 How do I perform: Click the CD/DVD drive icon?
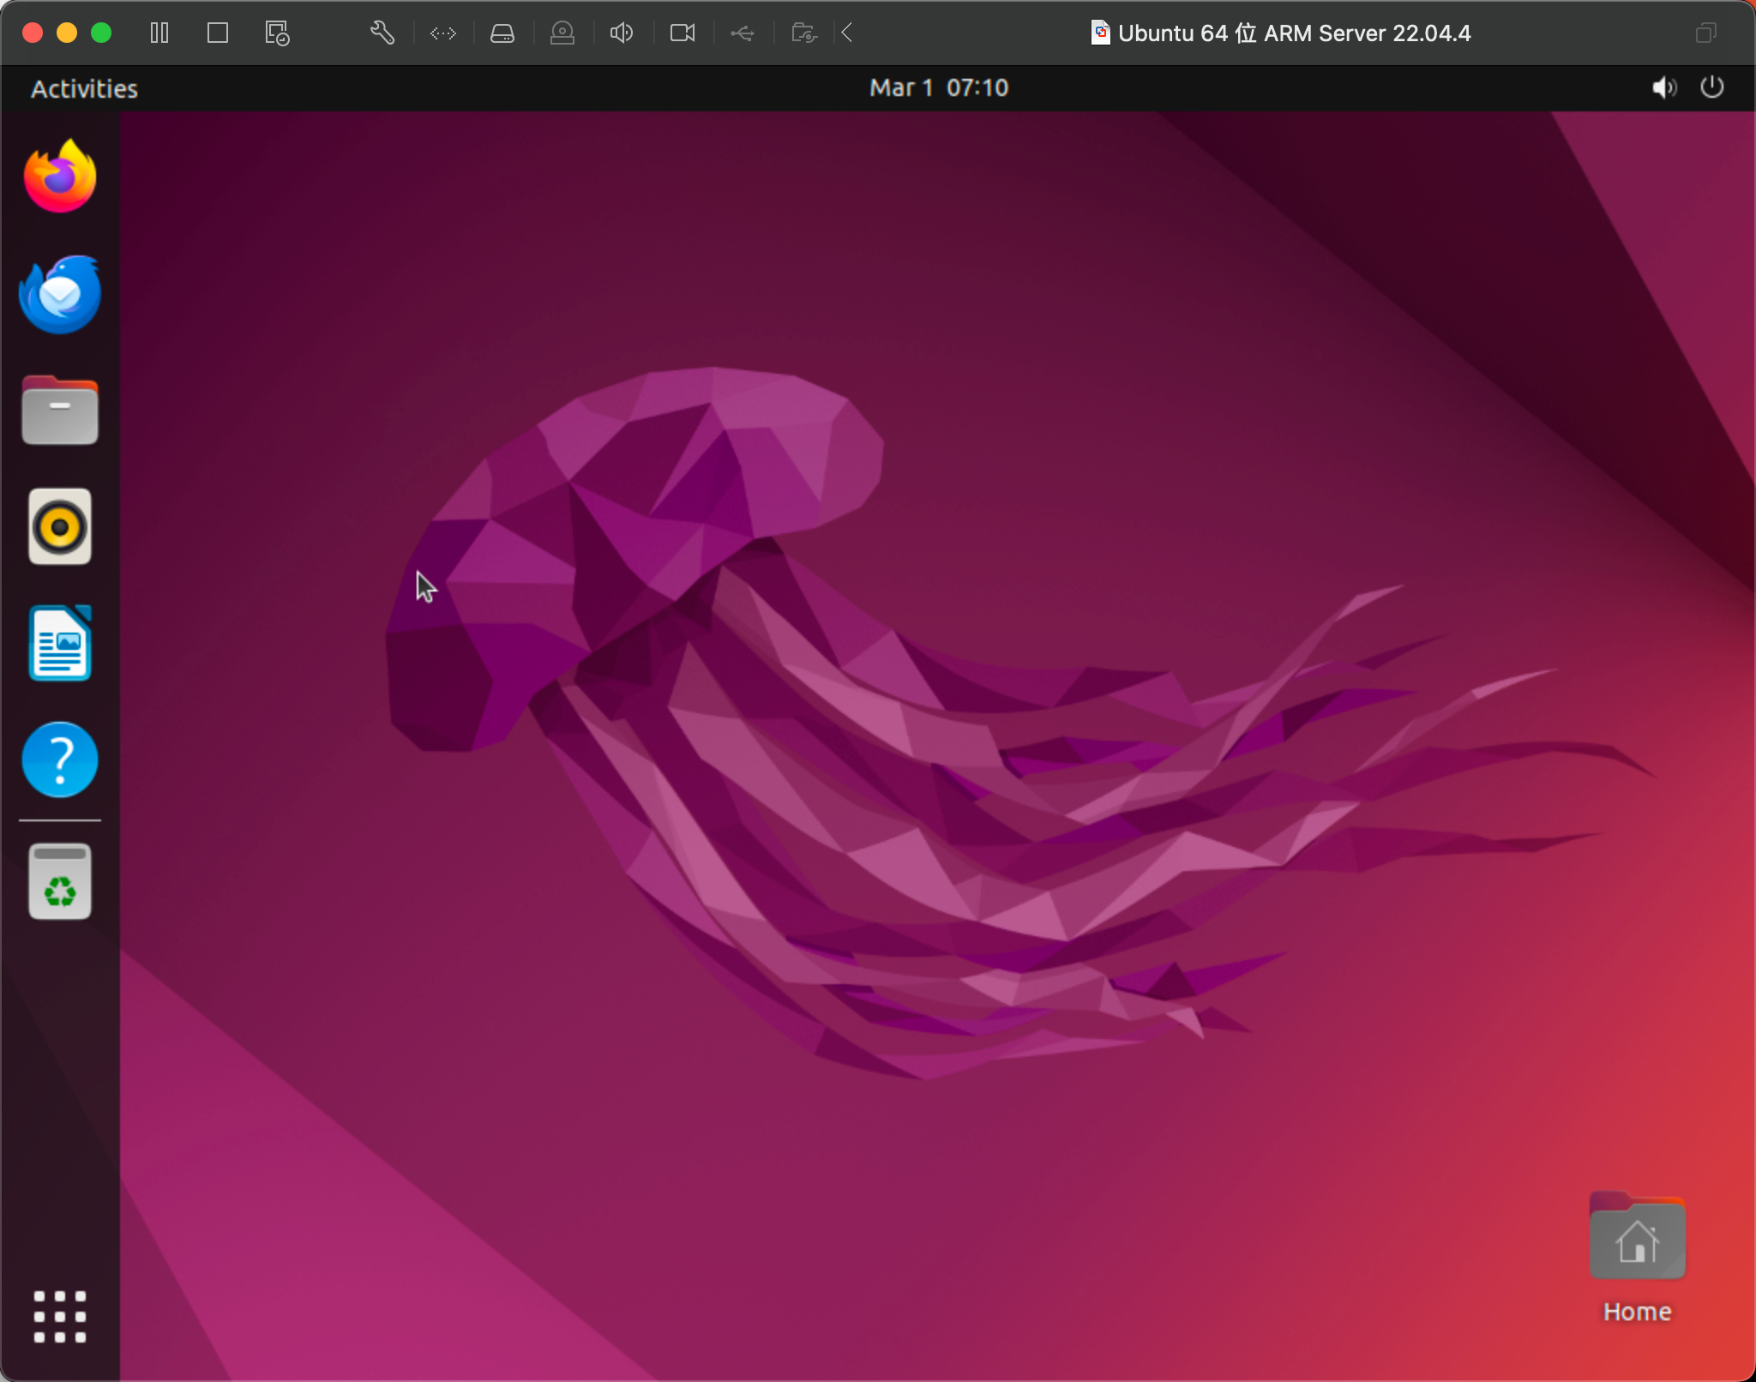(x=562, y=33)
